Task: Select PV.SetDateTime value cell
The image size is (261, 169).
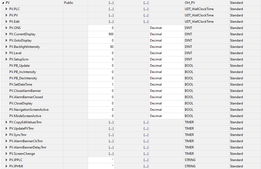Action: 101,85
